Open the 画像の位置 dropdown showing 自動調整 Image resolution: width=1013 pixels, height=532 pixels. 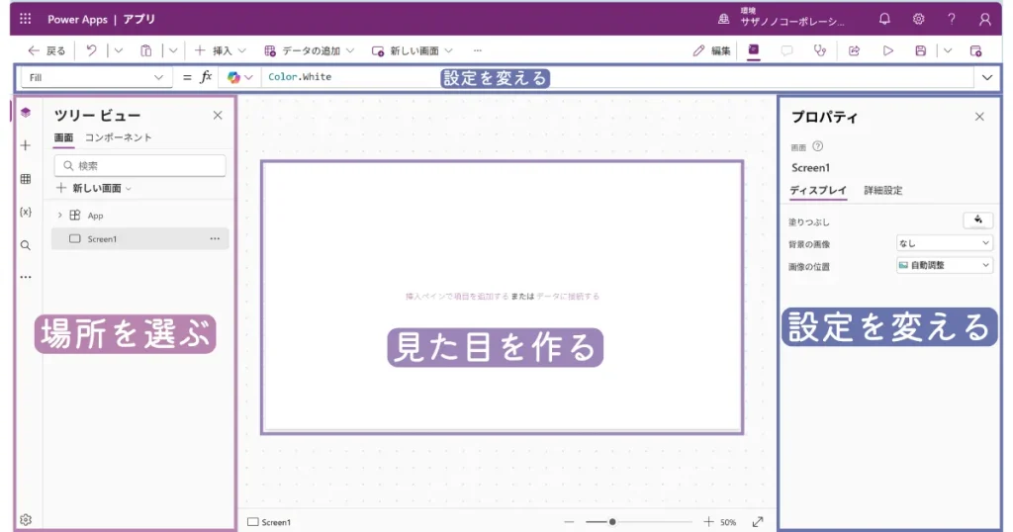(944, 265)
